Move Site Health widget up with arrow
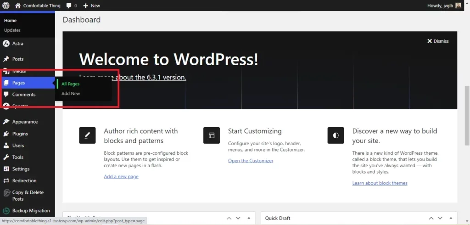This screenshot has width=470, height=225. 229,218
